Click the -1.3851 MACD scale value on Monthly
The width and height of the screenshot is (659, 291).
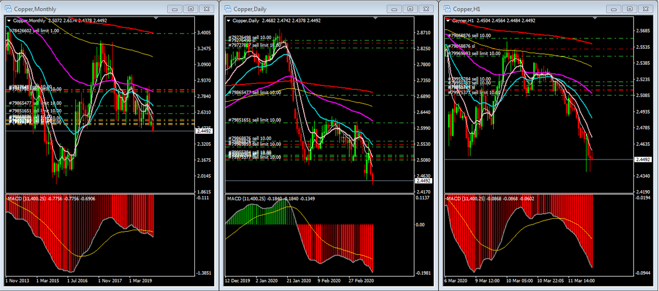coord(203,272)
